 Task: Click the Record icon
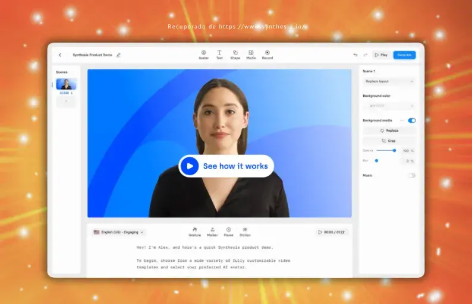point(268,55)
